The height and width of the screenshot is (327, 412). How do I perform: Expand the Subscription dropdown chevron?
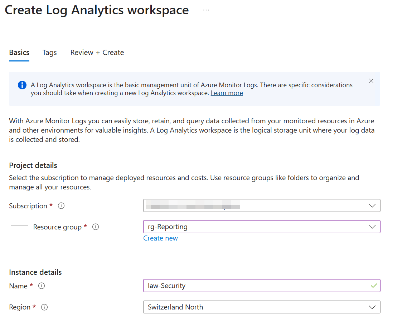(x=372, y=206)
